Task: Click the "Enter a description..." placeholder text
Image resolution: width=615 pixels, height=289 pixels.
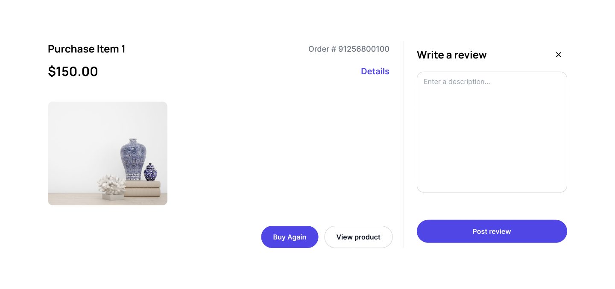Action: (457, 82)
